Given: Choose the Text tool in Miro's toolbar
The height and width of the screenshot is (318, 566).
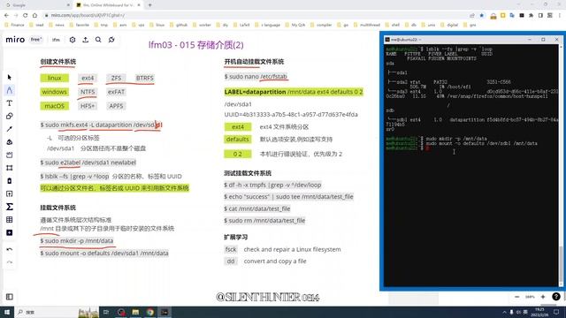Looking at the screenshot, I should [x=10, y=103].
